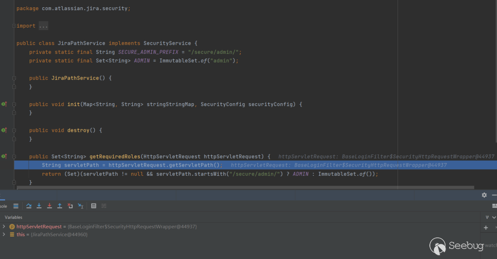497x259 pixels.
Task: Open debug panel settings gear
Action: (x=484, y=195)
